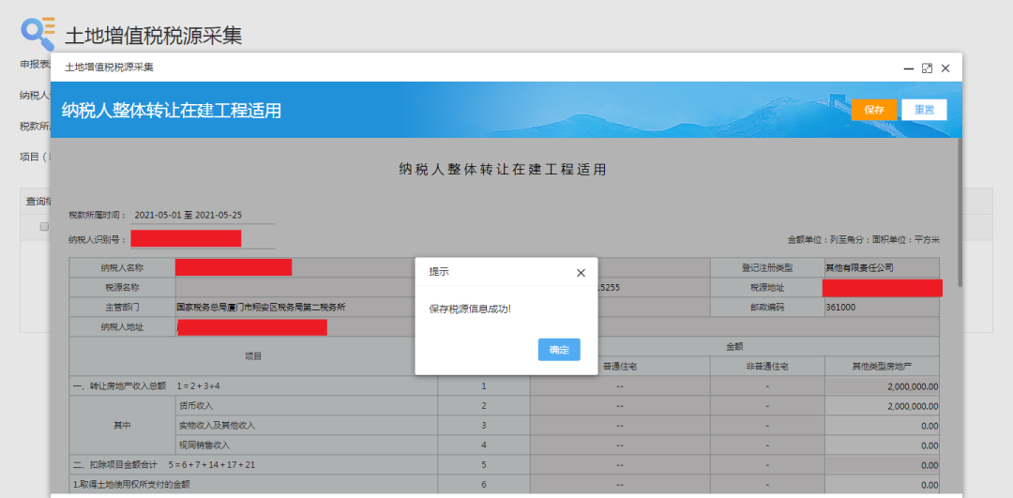The height and width of the screenshot is (498, 1013).
Task: Click the 金额单位 note text
Action: tap(864, 240)
